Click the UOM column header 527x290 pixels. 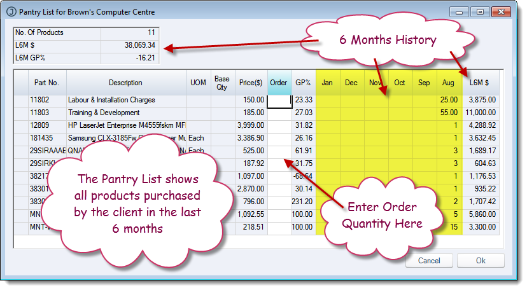pos(199,83)
